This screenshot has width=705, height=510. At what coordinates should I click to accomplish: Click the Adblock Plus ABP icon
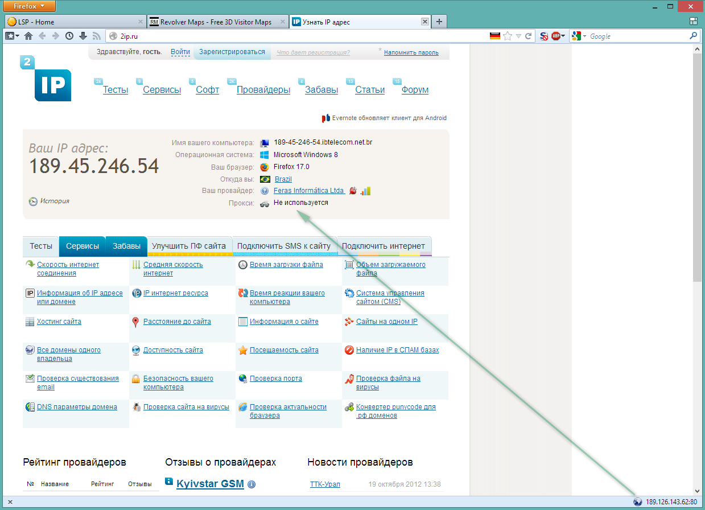pos(555,36)
